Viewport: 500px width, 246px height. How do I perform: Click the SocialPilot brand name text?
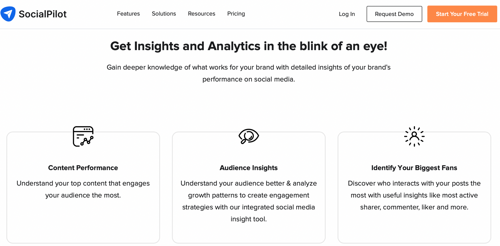coord(42,14)
